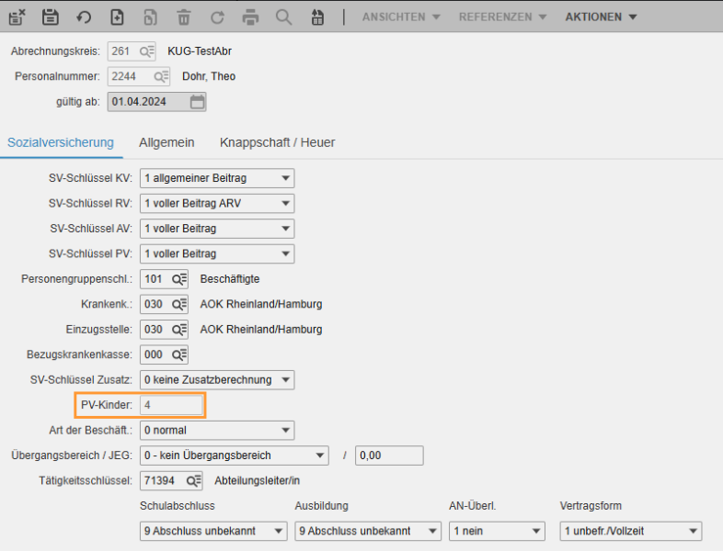Click the calendar icon in the toolbar
Image resolution: width=723 pixels, height=551 pixels.
[x=317, y=17]
